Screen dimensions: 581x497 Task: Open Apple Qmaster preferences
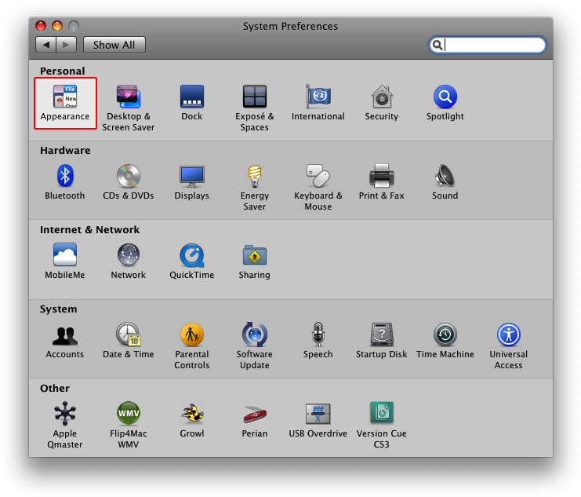click(x=65, y=425)
